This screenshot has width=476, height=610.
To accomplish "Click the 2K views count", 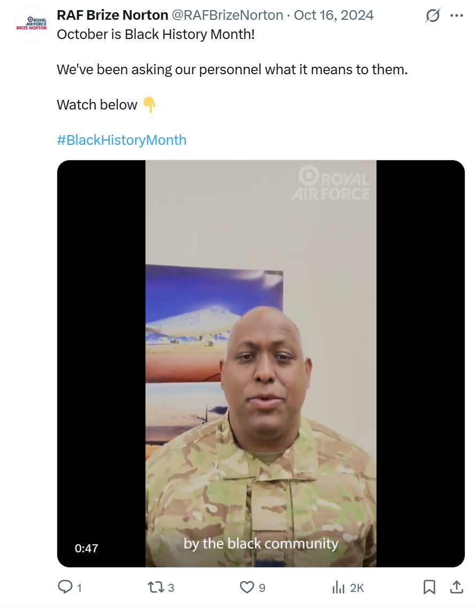I will tap(357, 588).
